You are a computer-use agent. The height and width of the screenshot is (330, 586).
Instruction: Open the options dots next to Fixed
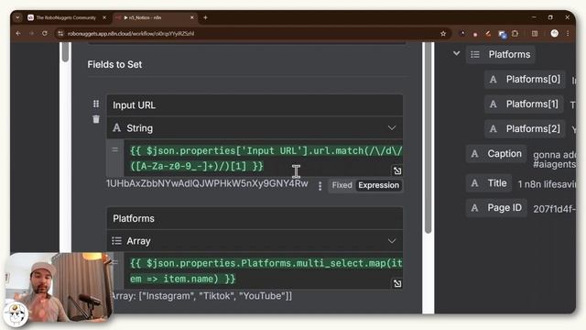[x=320, y=186]
